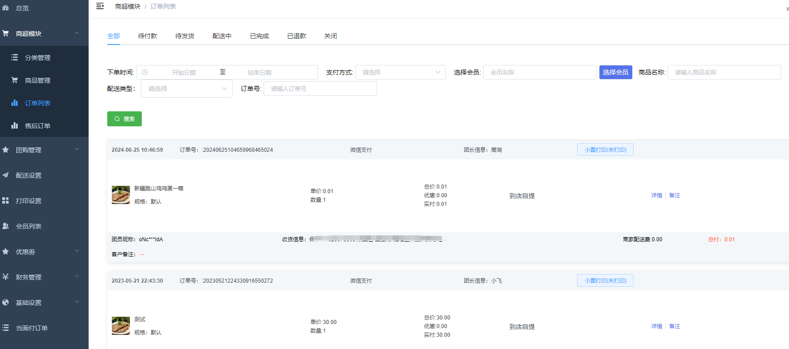Screen dimensions: 789x349
Task: Click the green 搜索 button
Action: tap(125, 119)
